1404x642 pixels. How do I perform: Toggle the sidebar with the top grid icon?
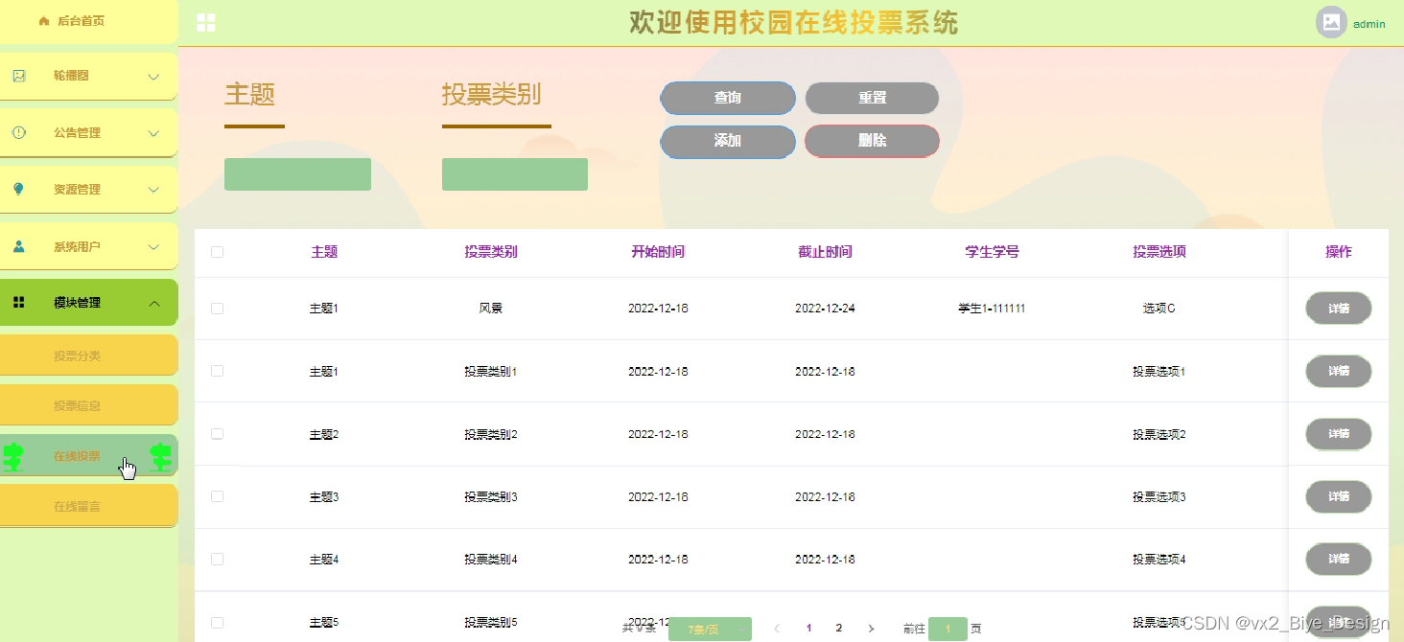[206, 23]
